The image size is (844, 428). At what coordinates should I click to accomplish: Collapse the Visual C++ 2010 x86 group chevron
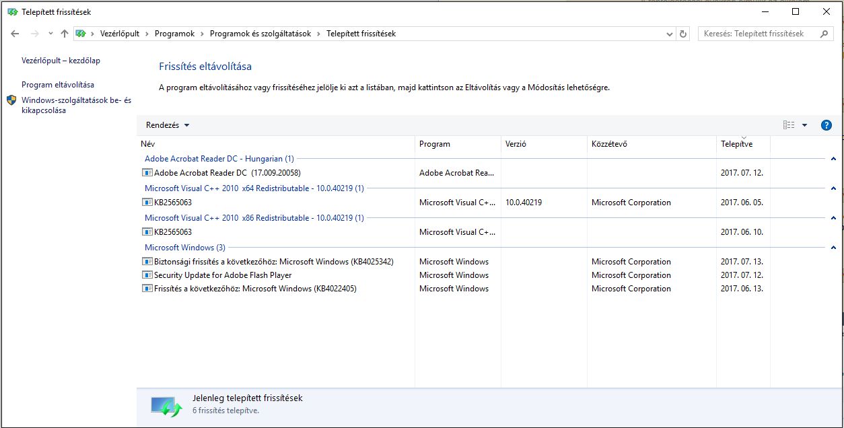point(833,218)
